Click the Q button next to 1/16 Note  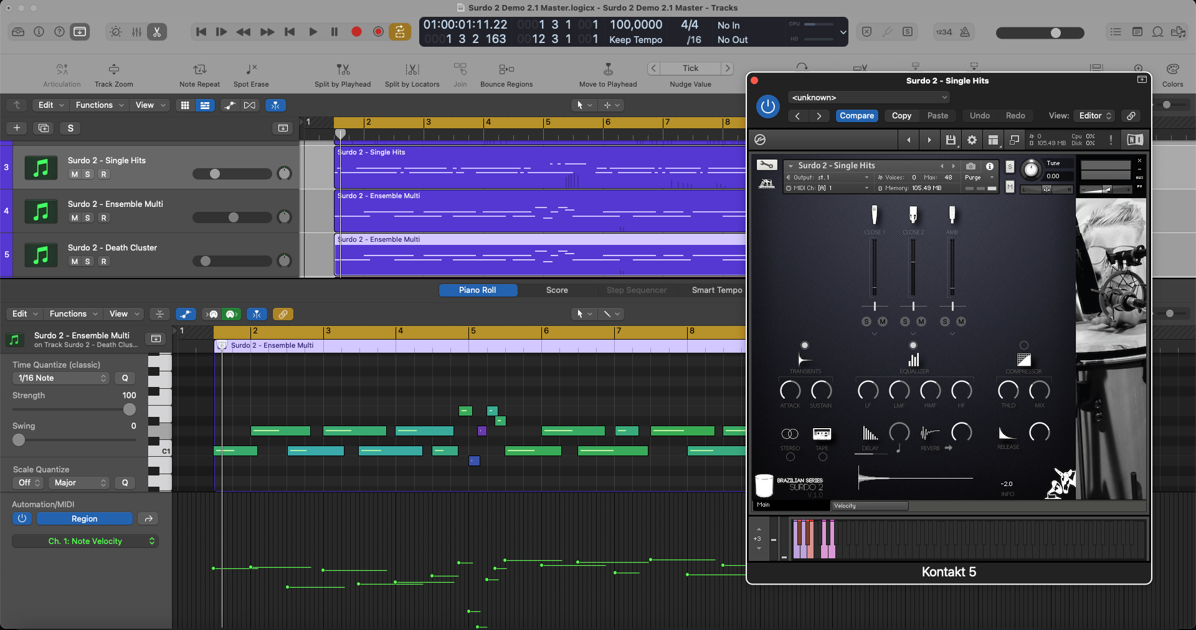point(125,378)
